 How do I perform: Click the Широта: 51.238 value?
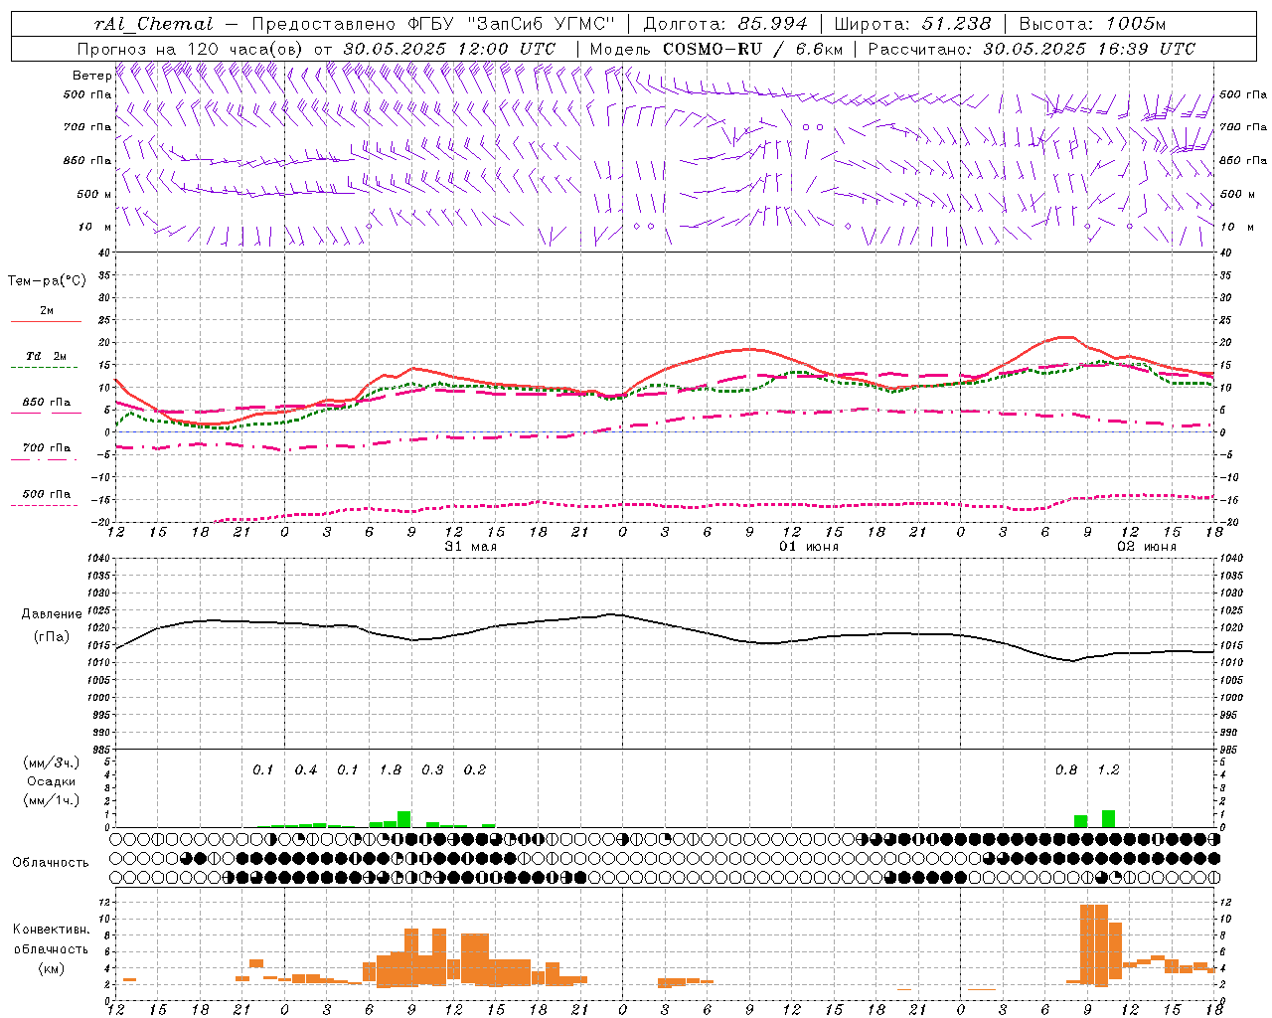point(912,24)
